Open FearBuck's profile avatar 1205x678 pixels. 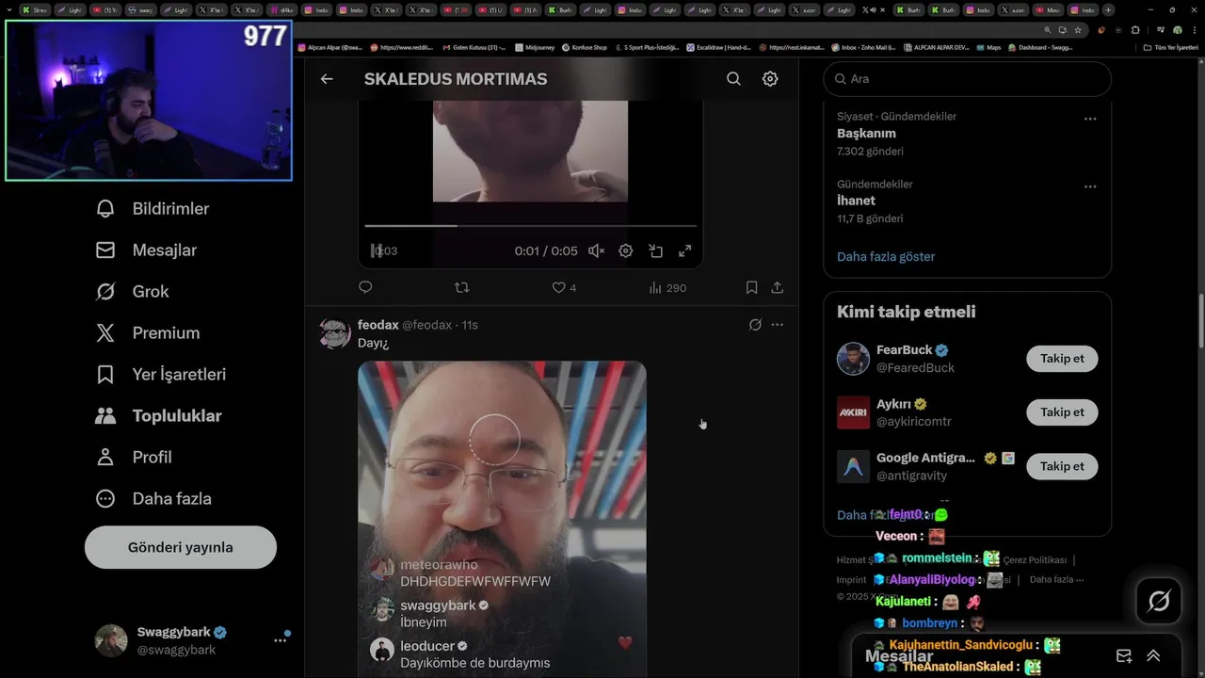tap(853, 359)
